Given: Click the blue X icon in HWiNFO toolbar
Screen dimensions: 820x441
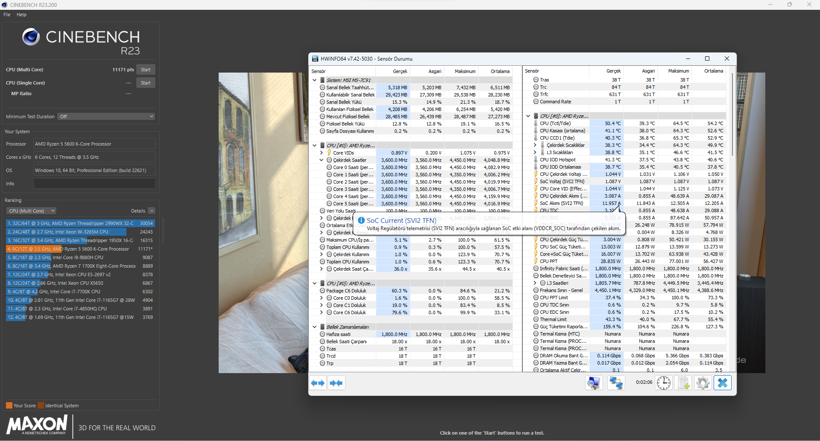Looking at the screenshot, I should (723, 383).
